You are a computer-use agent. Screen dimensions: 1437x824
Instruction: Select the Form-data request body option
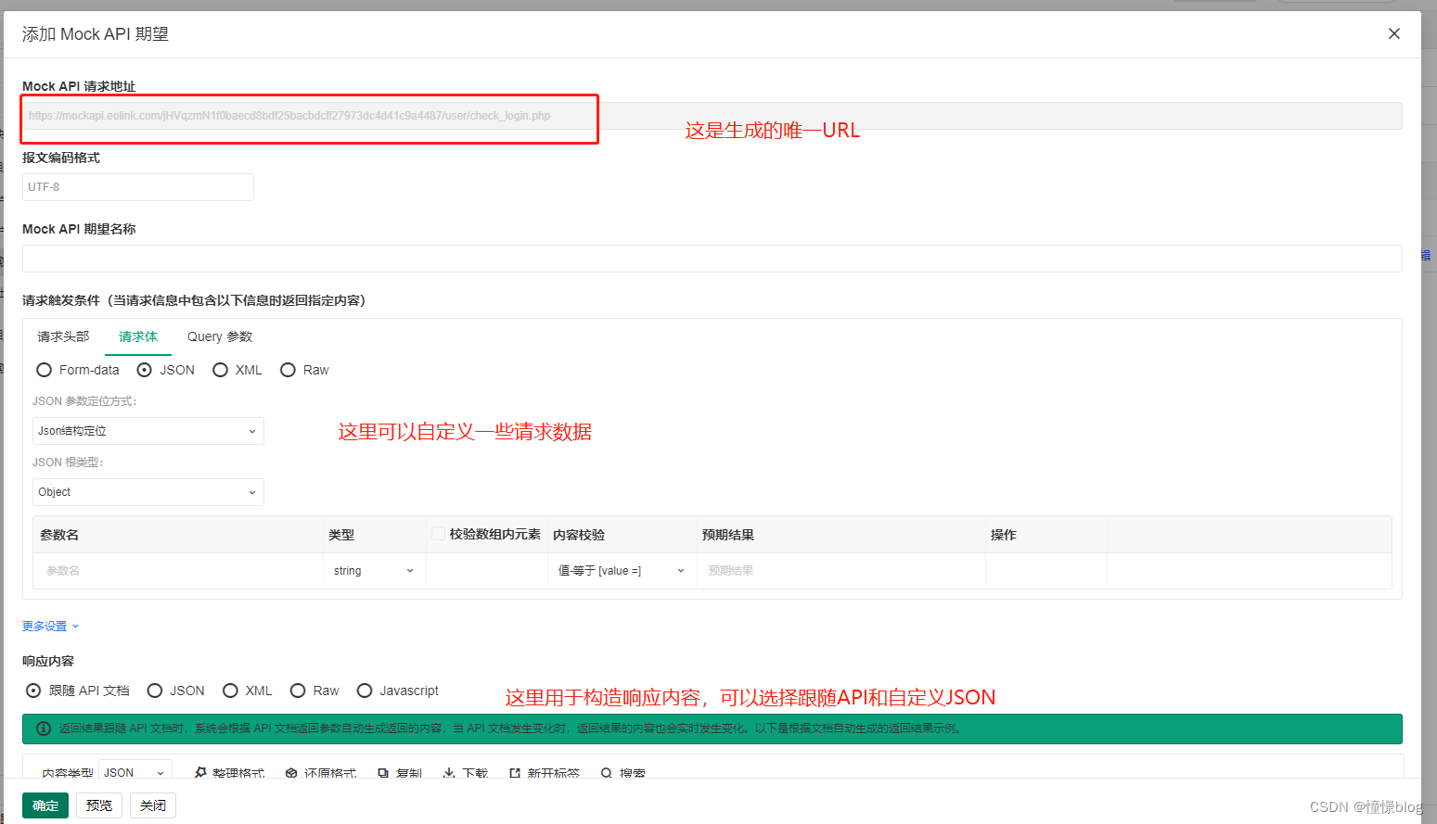[x=44, y=370]
